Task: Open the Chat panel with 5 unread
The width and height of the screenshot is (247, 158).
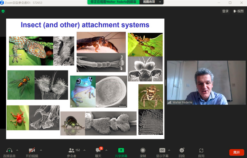Action: (98, 150)
